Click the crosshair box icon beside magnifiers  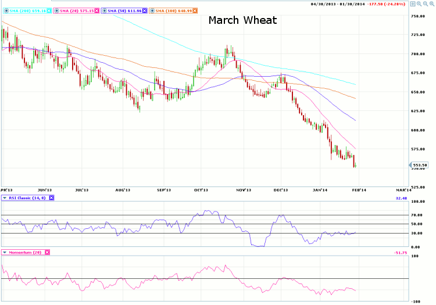(412, 3)
